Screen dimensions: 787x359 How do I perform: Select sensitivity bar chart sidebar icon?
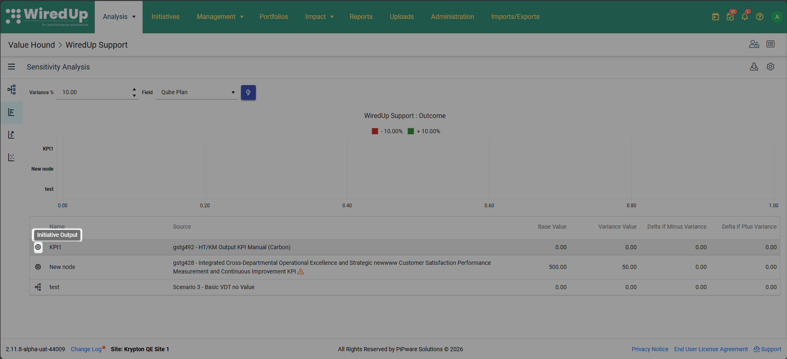tap(12, 112)
